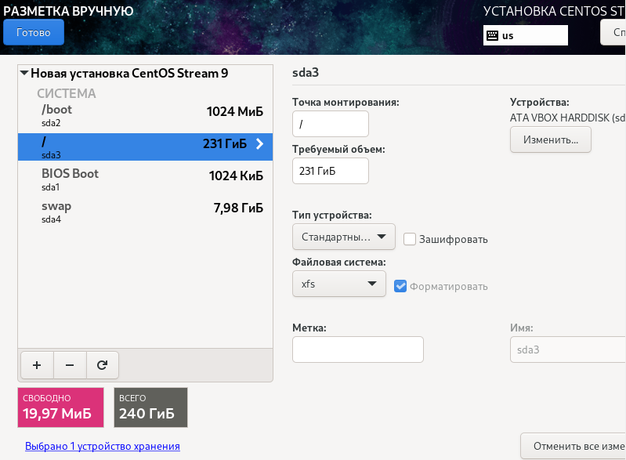Click the Точка монтирования input field
626x460 pixels.
[x=330, y=124]
